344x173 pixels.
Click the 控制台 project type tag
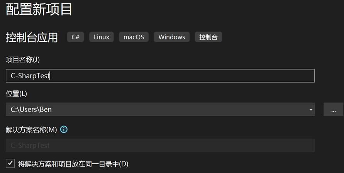[x=208, y=37]
